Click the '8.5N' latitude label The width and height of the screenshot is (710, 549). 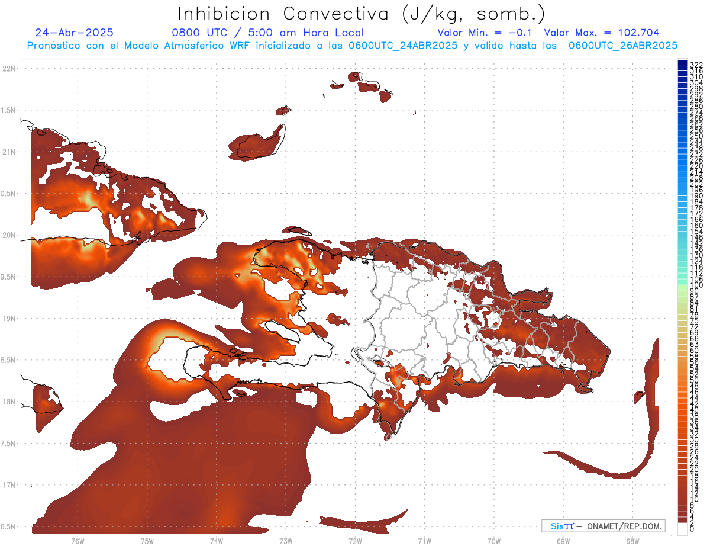click(x=9, y=360)
